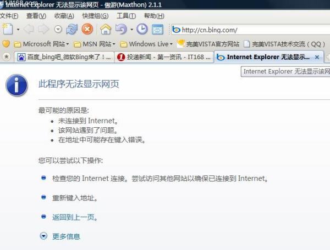This screenshot has height=250, width=330.
Task: Open the 帮助(H) menu
Action: [154, 16]
